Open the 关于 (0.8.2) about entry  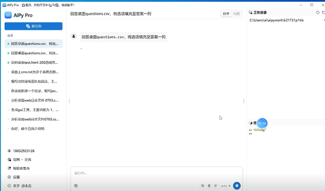click(x=20, y=186)
